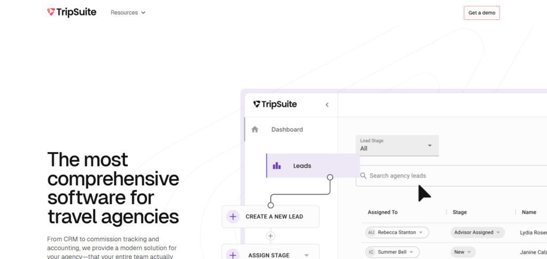The image size is (547, 259).
Task: Click the small plus connector below Create Lead
Action: [x=270, y=236]
